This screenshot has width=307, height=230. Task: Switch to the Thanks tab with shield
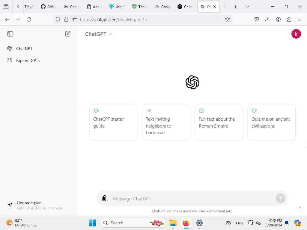[140, 7]
